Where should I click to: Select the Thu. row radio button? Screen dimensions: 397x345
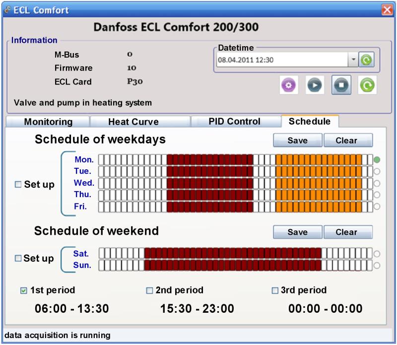click(x=377, y=195)
